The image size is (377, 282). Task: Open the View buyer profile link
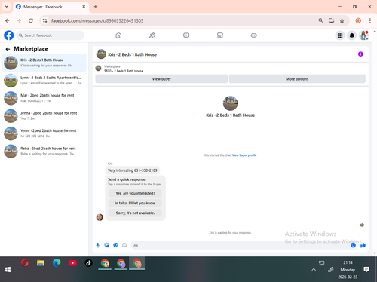click(244, 155)
